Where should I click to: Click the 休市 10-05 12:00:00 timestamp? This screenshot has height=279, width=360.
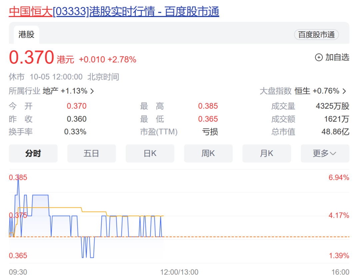pyautogui.click(x=64, y=77)
